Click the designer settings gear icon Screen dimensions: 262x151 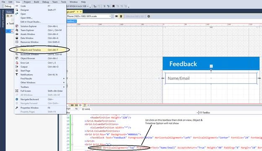click(x=149, y=16)
